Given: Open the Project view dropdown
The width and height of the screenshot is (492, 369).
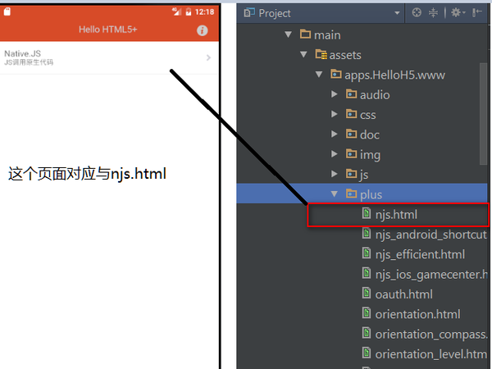Looking at the screenshot, I should (397, 13).
